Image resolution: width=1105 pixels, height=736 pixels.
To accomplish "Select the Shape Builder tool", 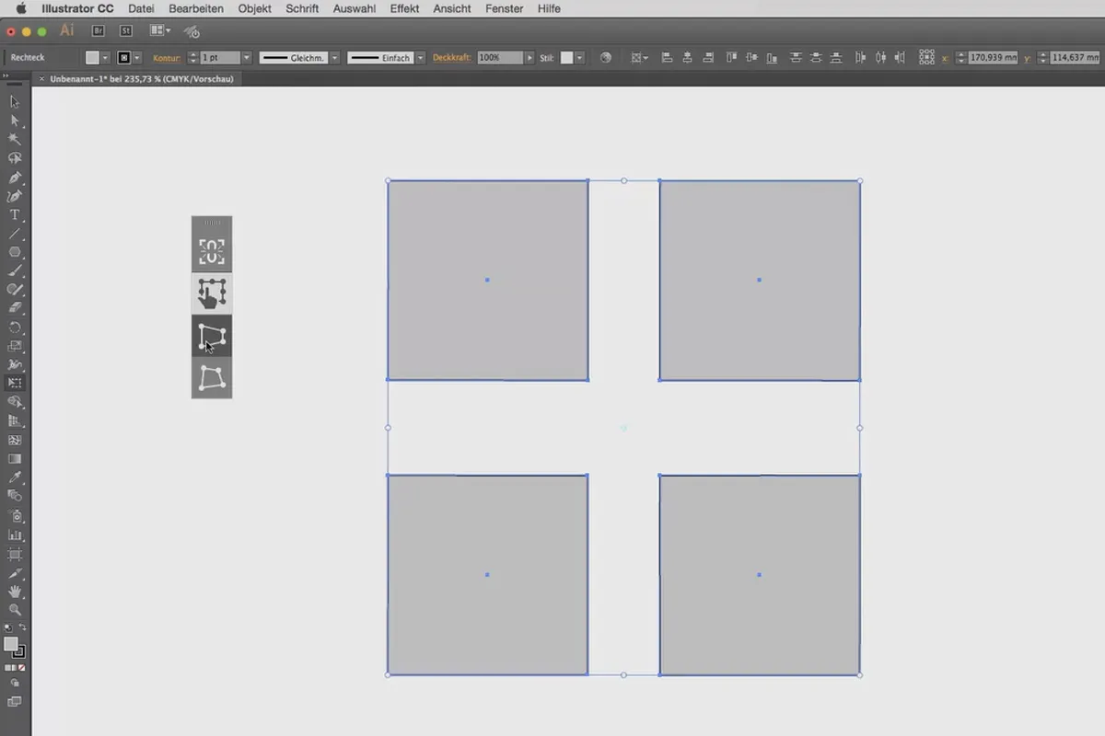I will coord(15,402).
